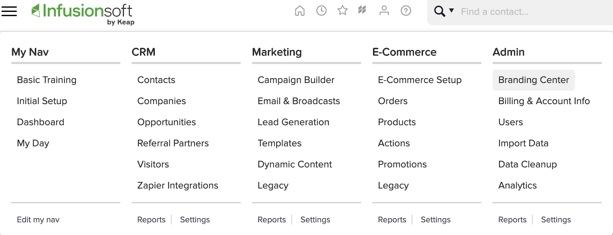Open Billing & Account Info
This screenshot has width=613, height=235.
point(544,101)
